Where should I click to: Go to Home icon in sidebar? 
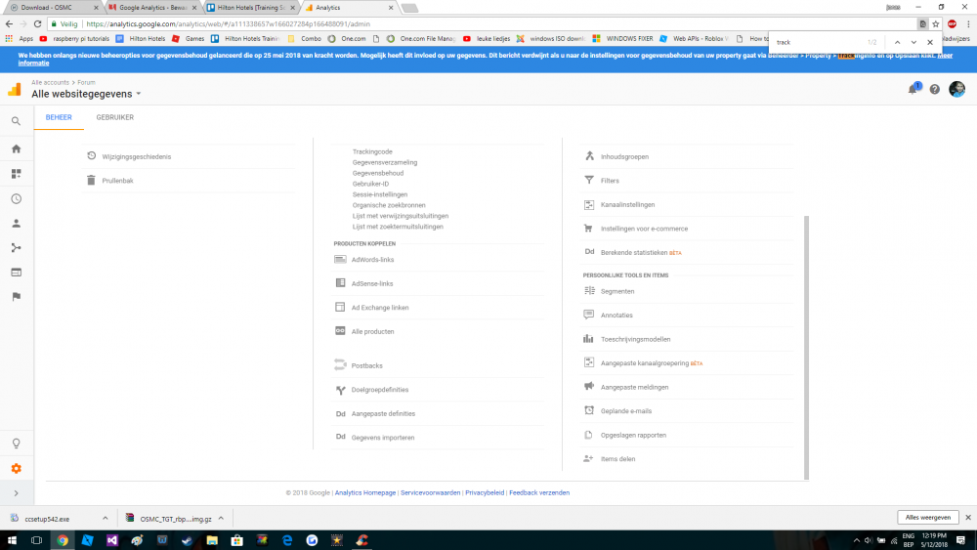17,148
